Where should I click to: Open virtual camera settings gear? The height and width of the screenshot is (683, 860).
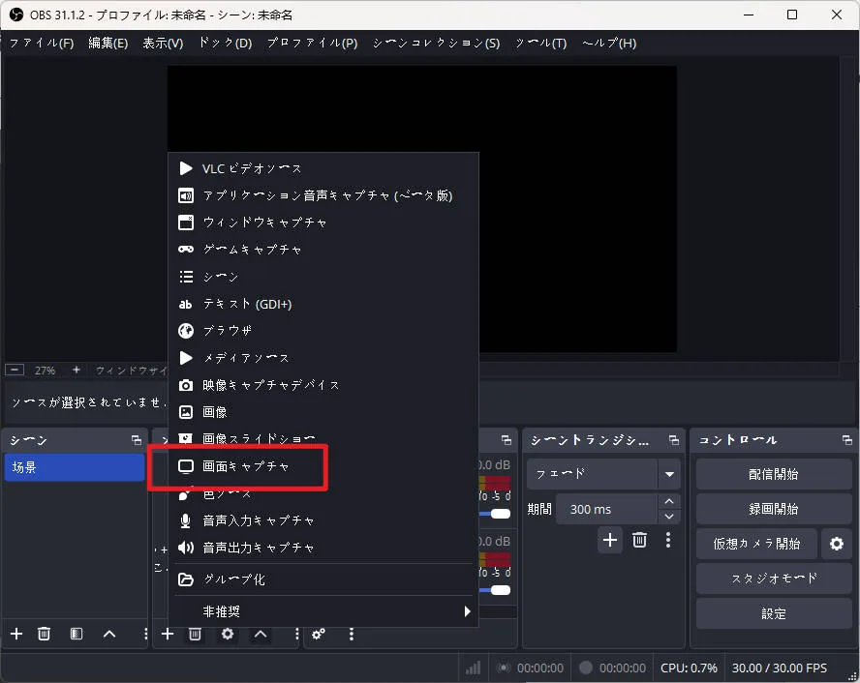coord(837,544)
